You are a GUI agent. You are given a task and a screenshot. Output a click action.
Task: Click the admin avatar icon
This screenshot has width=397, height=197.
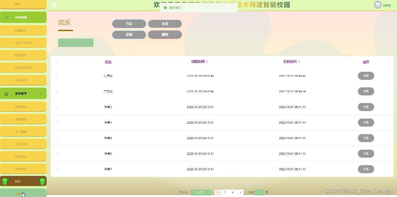click(377, 5)
